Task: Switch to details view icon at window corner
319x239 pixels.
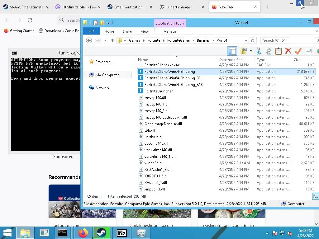Action: 316,196
